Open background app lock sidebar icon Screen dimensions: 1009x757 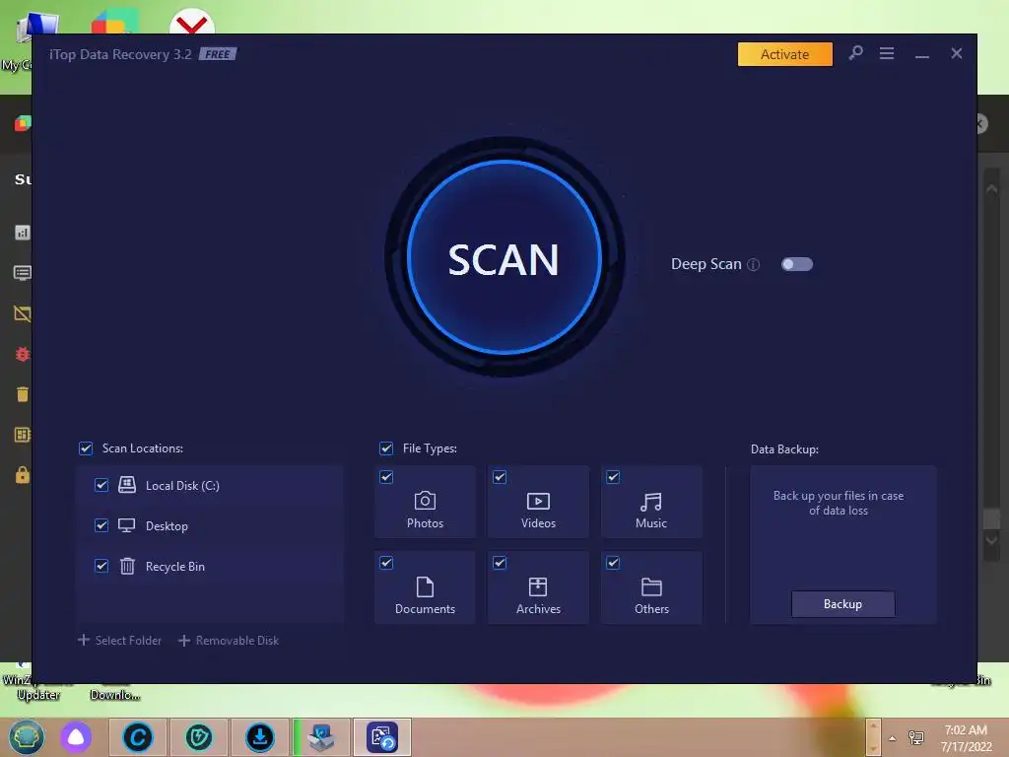click(x=23, y=475)
